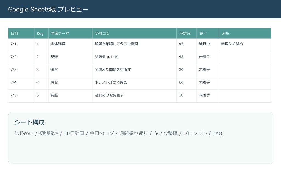Click the 'メモ' column header
This screenshot has height=180, width=281.
click(x=245, y=33)
